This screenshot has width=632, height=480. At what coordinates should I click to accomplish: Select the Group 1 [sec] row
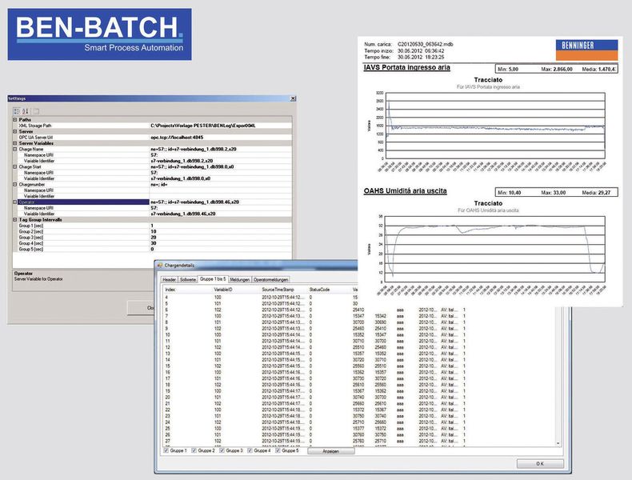coord(152,226)
